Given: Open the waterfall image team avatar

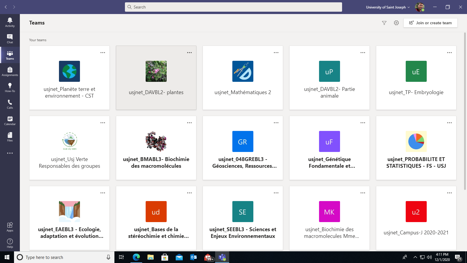Looking at the screenshot, I should 69,212.
